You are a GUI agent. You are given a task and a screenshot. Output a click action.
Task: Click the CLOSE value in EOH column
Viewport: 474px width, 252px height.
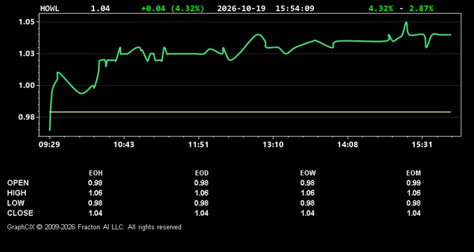tap(95, 213)
